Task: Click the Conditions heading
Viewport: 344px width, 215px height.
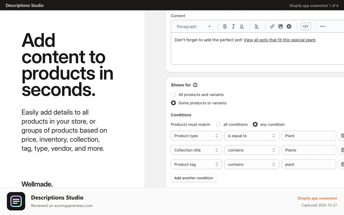Action: [x=181, y=115]
